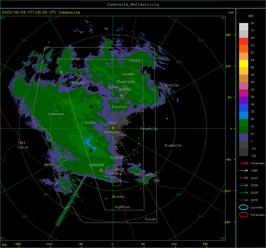The width and height of the screenshot is (266, 248).
Task: Click the Cochrane city label
Action: point(97,165)
